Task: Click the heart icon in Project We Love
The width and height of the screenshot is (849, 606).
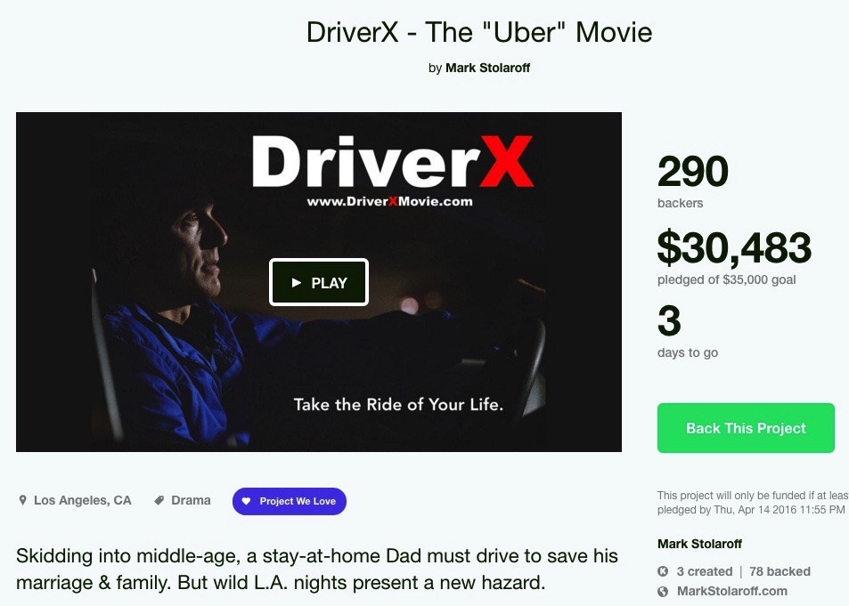Action: (246, 501)
